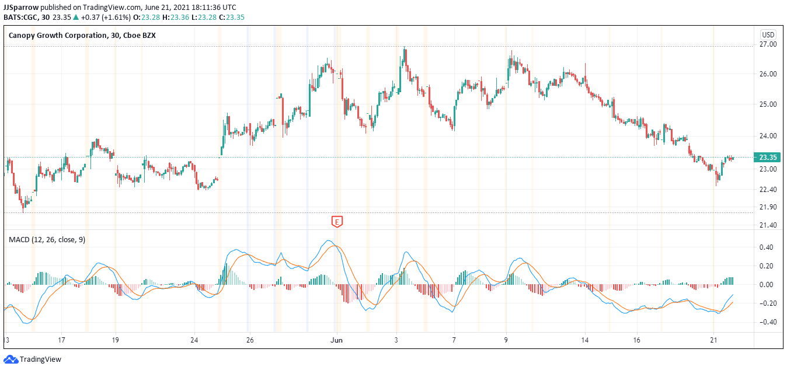Click the TradingView text beside the logo
This screenshot has width=787, height=370.
pos(40,359)
